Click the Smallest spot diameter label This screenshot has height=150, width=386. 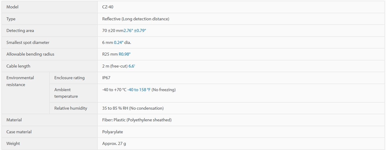pyautogui.click(x=28, y=42)
